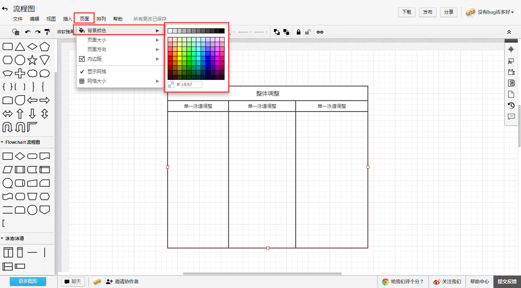Screen dimensions: 521x288
Task: Select the up arrow shape
Action: pyautogui.click(x=20, y=114)
